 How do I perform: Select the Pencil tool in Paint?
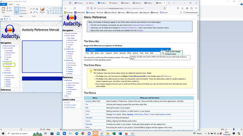tap(31, 9)
